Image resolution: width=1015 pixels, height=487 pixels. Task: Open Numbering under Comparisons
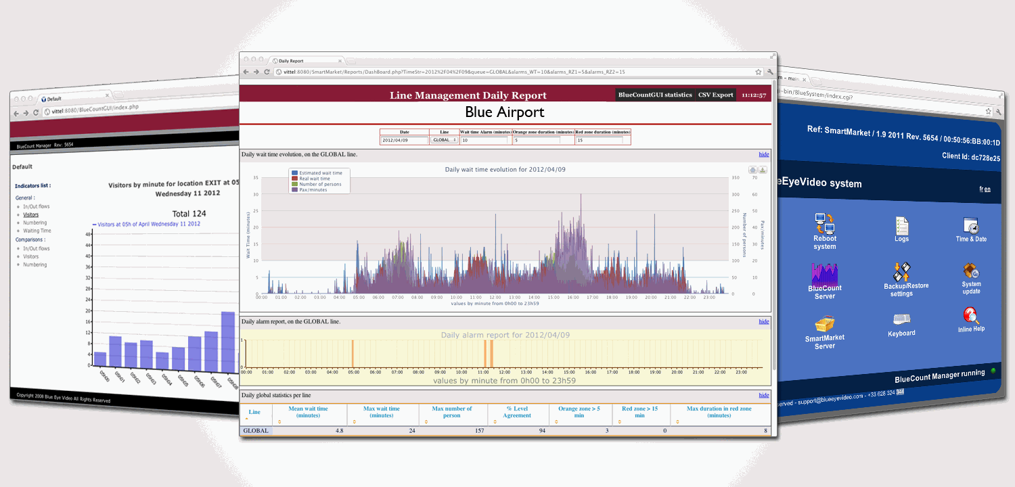click(35, 264)
